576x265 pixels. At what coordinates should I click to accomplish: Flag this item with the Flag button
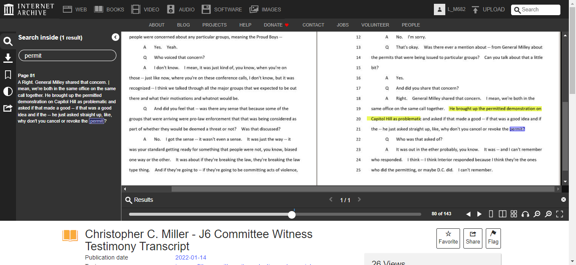click(493, 238)
